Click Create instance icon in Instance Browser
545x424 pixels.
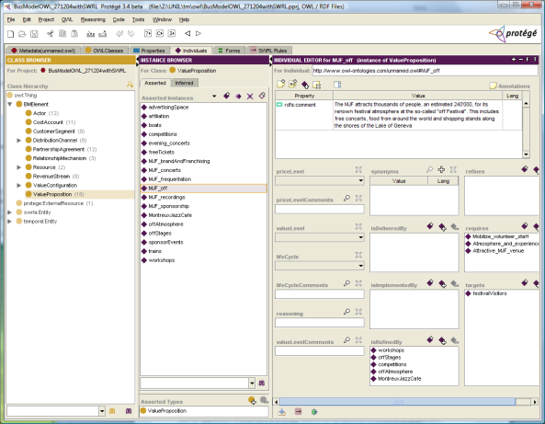[227, 96]
